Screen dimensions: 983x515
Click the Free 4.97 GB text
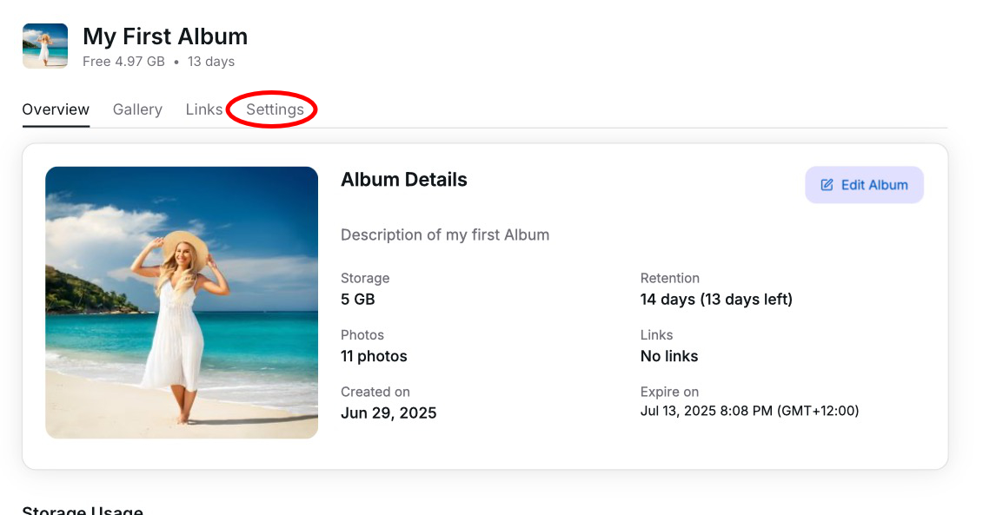pos(123,62)
